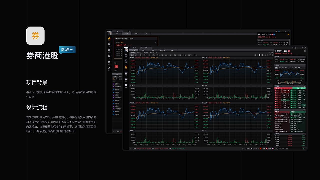The width and height of the screenshot is (320, 180).
Task: Click red 入金 deposit icon
Action: (x=116, y=66)
